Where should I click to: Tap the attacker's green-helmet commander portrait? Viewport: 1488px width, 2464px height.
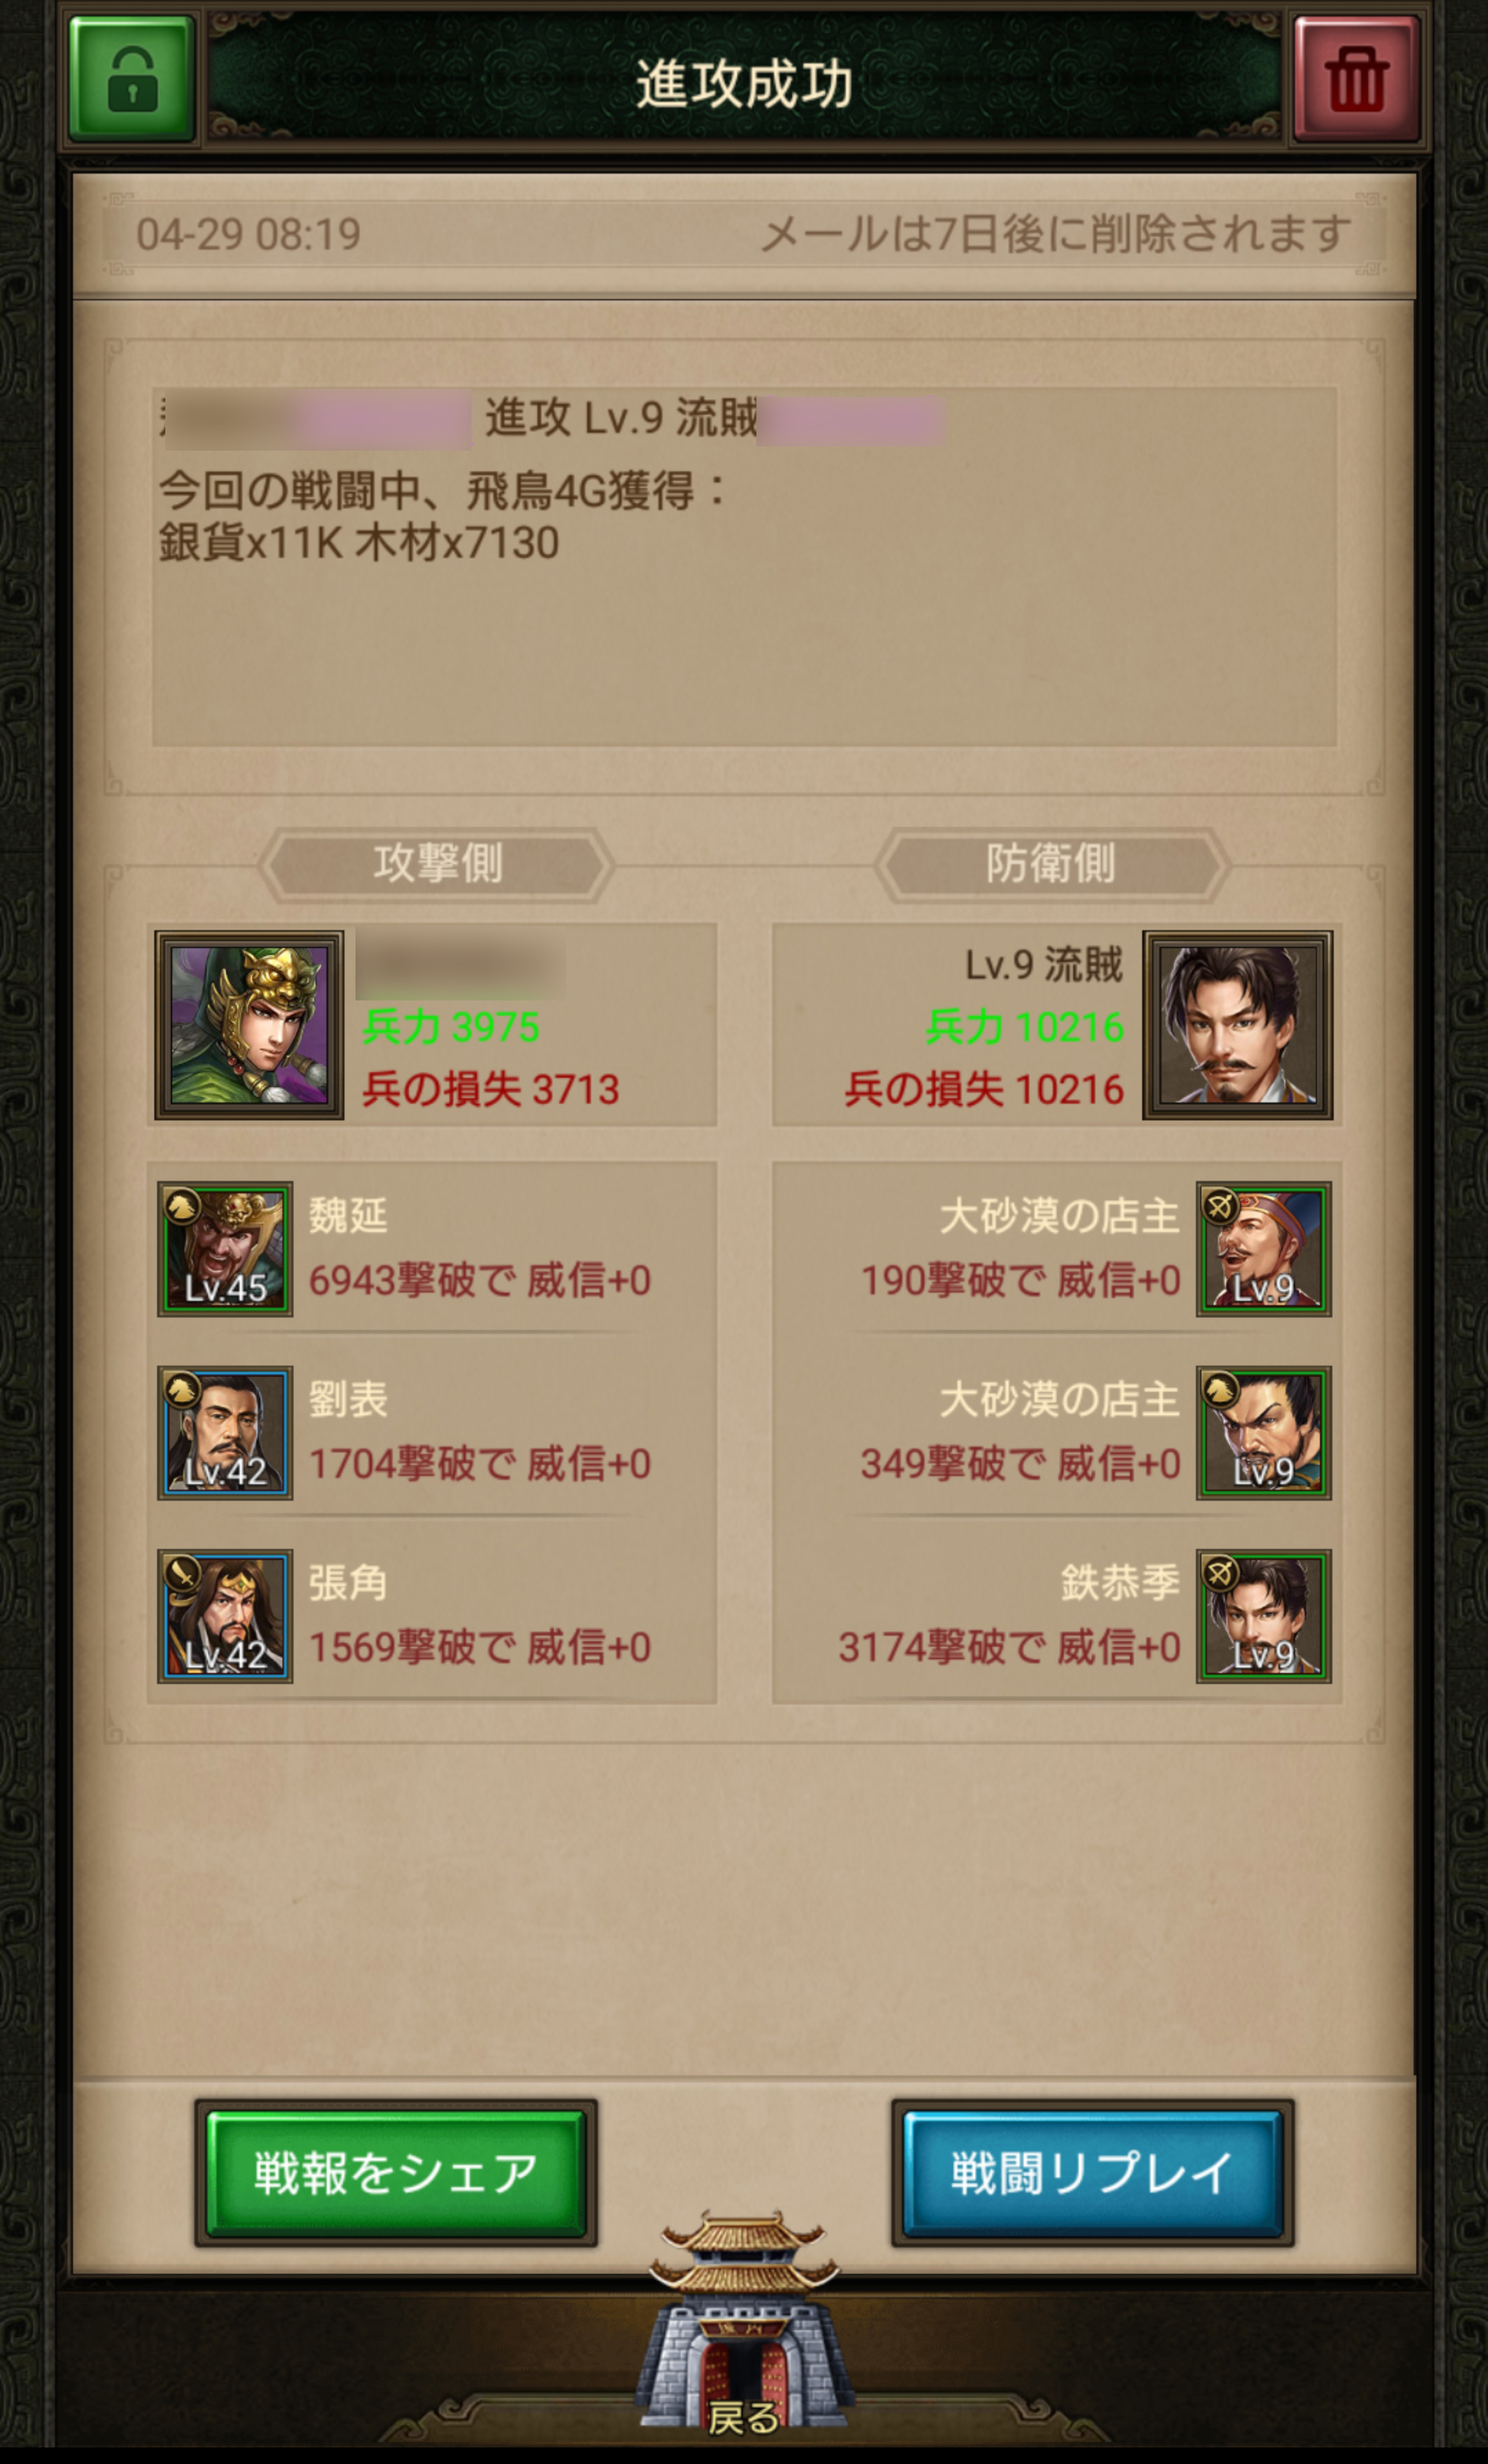tap(249, 1025)
